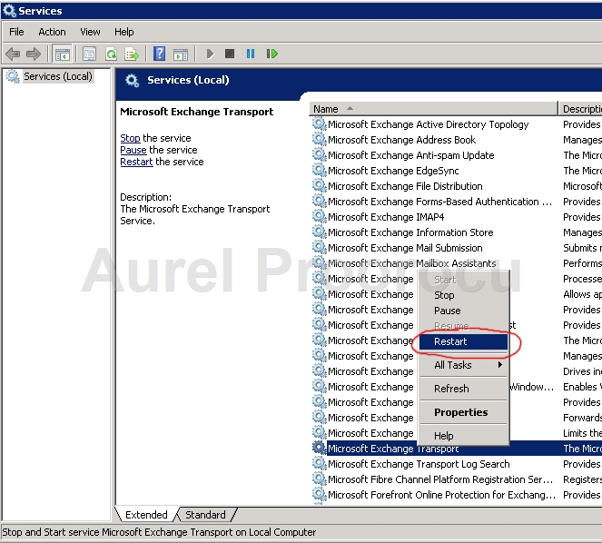Click the Start Service play icon

coord(210,54)
